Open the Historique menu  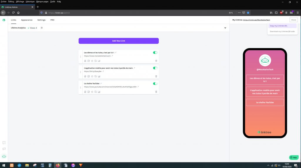[x=30, y=1]
